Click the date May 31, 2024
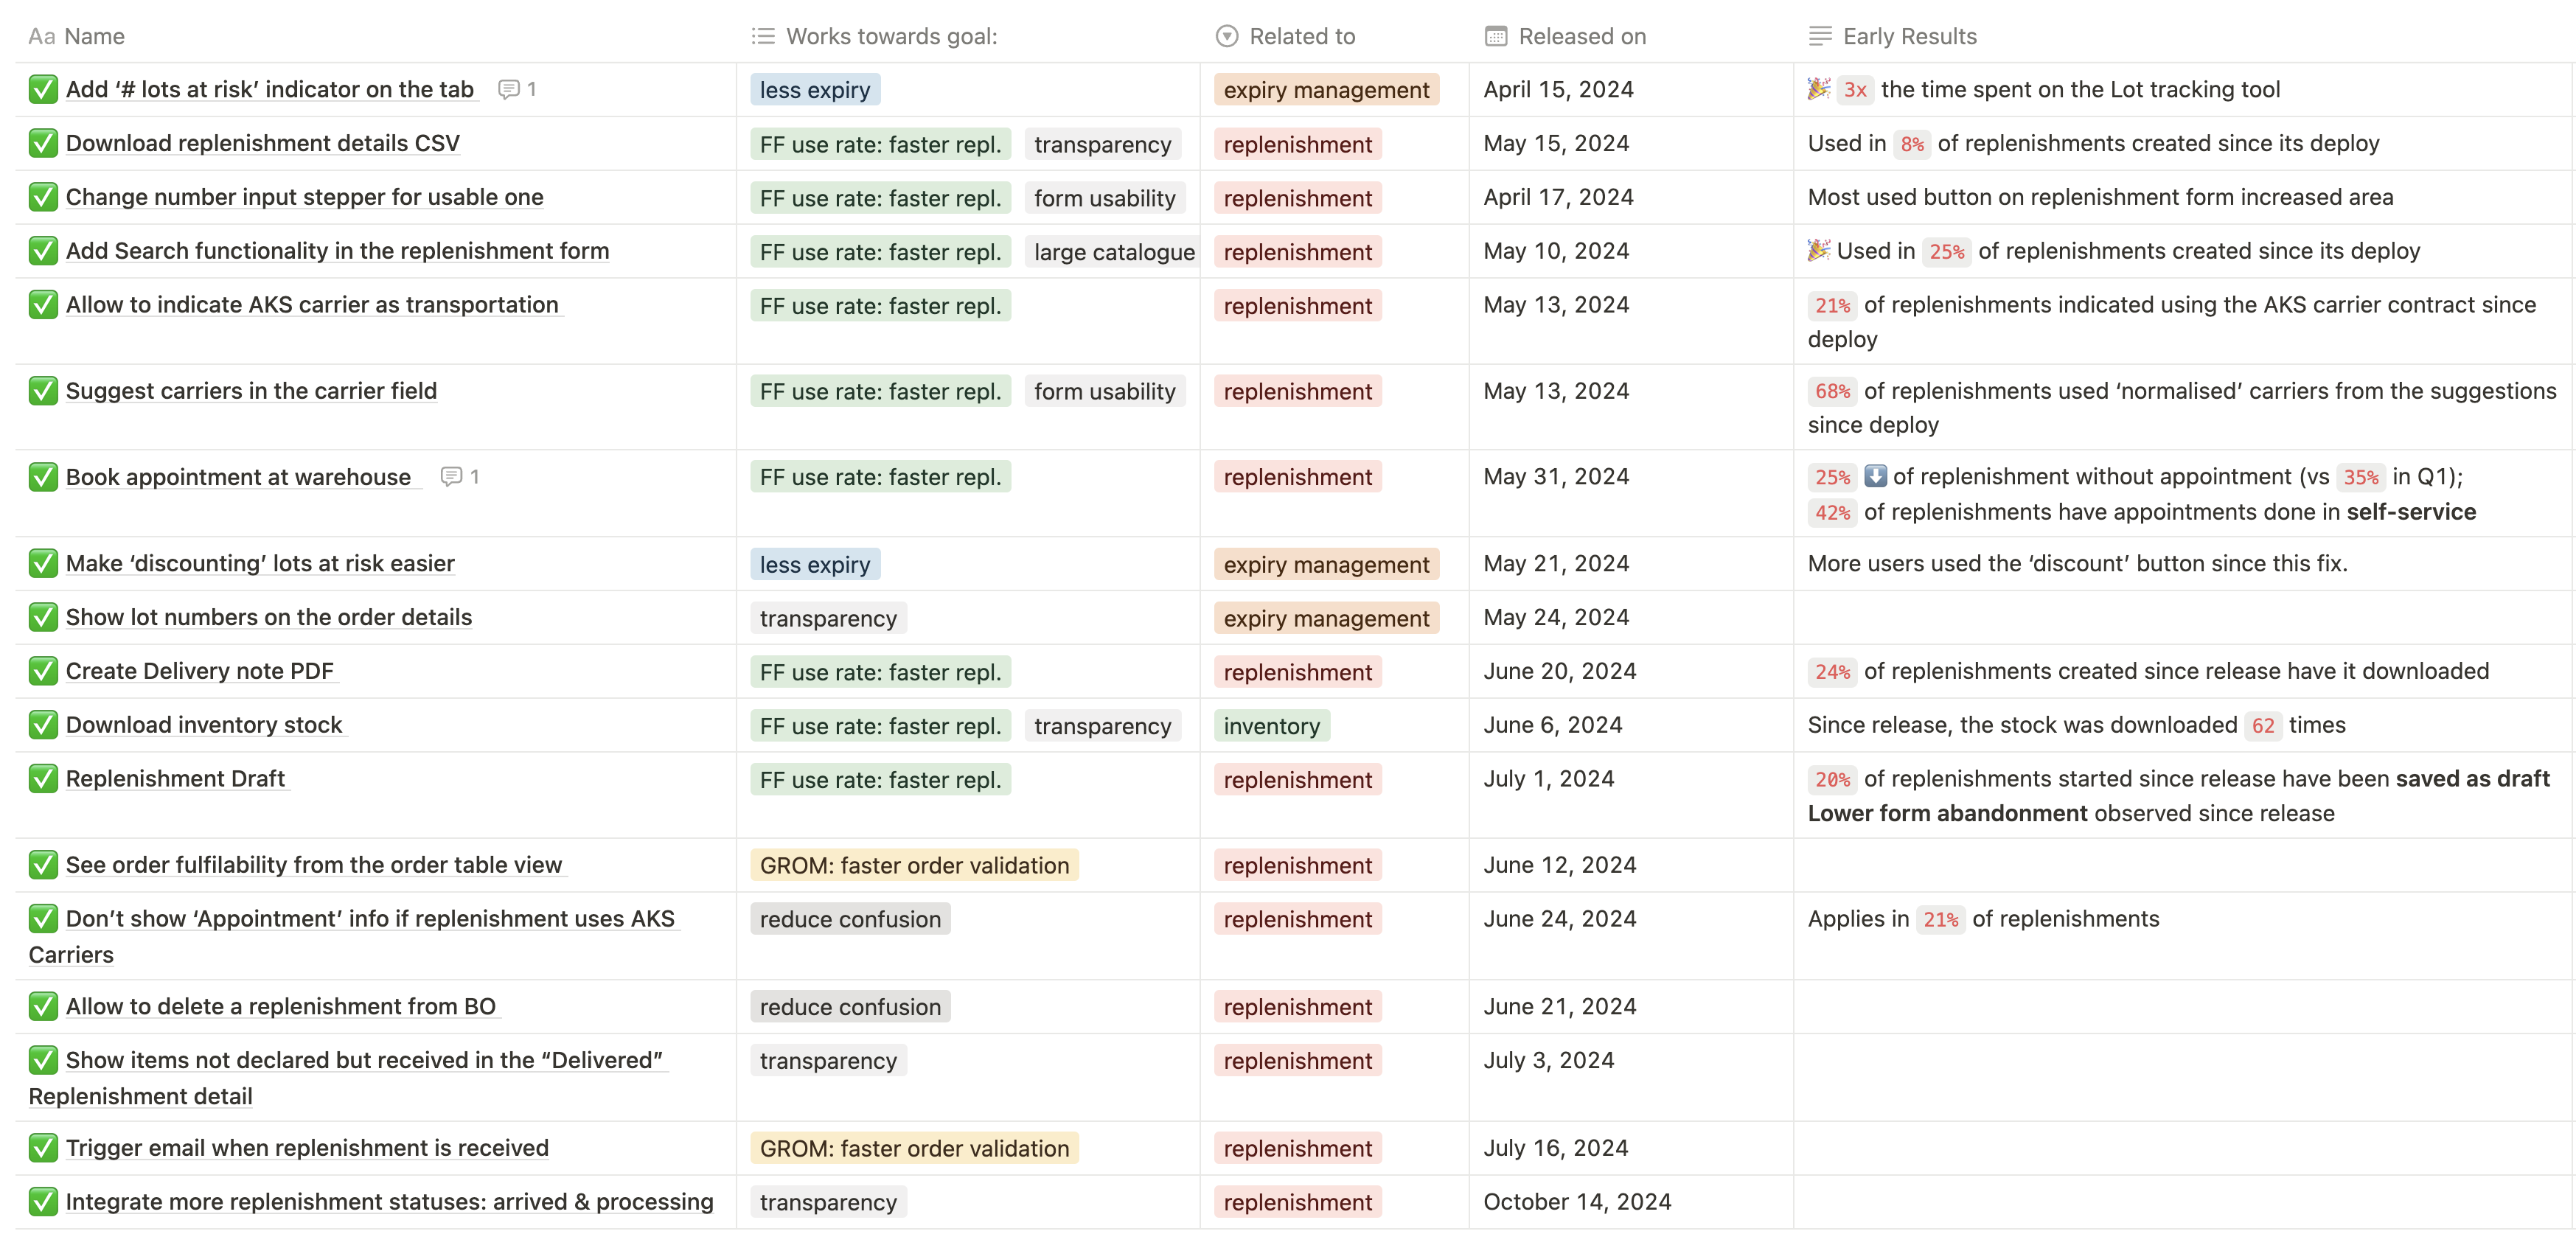This screenshot has height=1234, width=2576. (x=1557, y=477)
